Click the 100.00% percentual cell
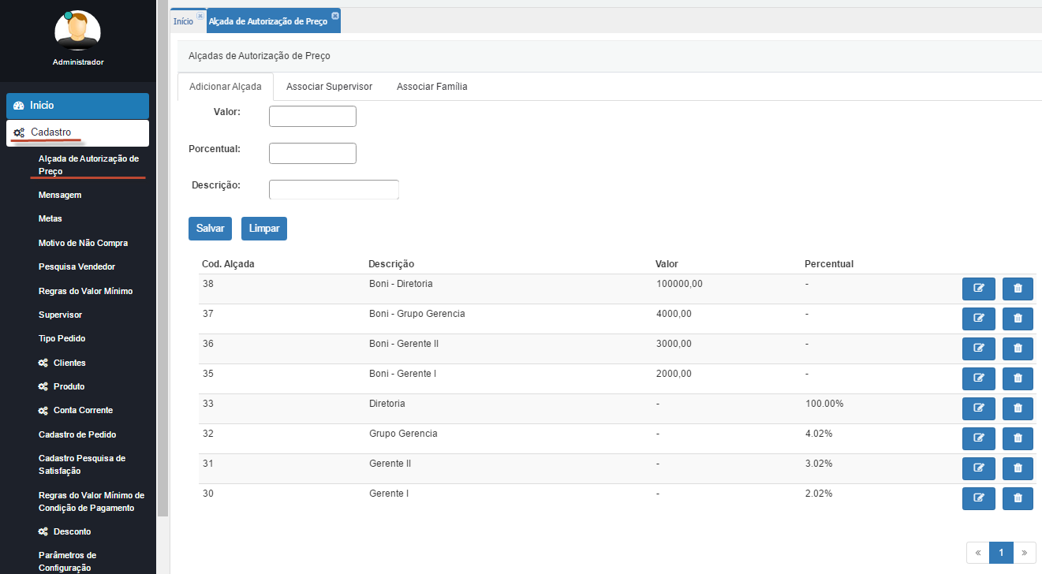 824,404
